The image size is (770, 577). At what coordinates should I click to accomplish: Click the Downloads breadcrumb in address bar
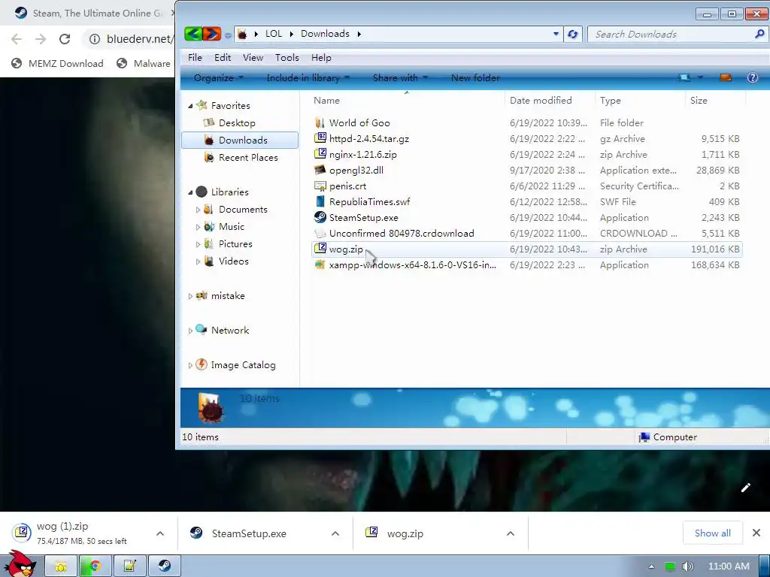(x=325, y=34)
